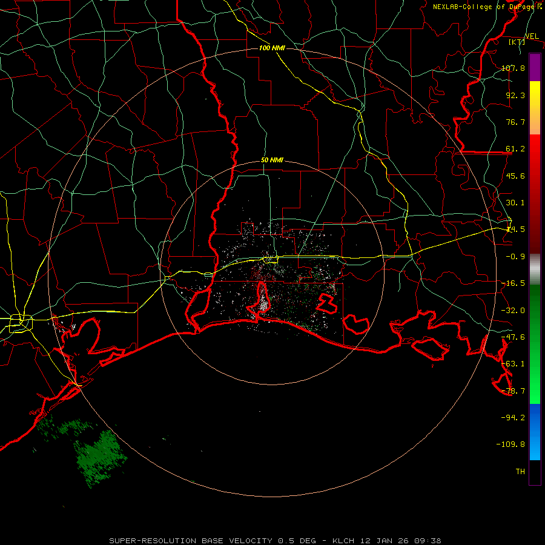Click the VEL legend title
This screenshot has height=545, width=545.
[x=532, y=36]
